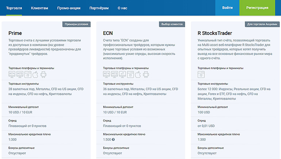The height and width of the screenshot is (159, 281).
Task: Open the Клиентам navigation menu
Action: click(x=39, y=8)
